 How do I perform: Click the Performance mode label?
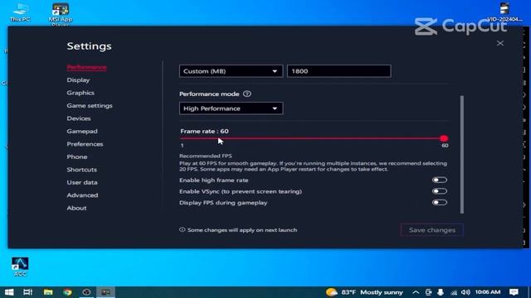pos(209,94)
